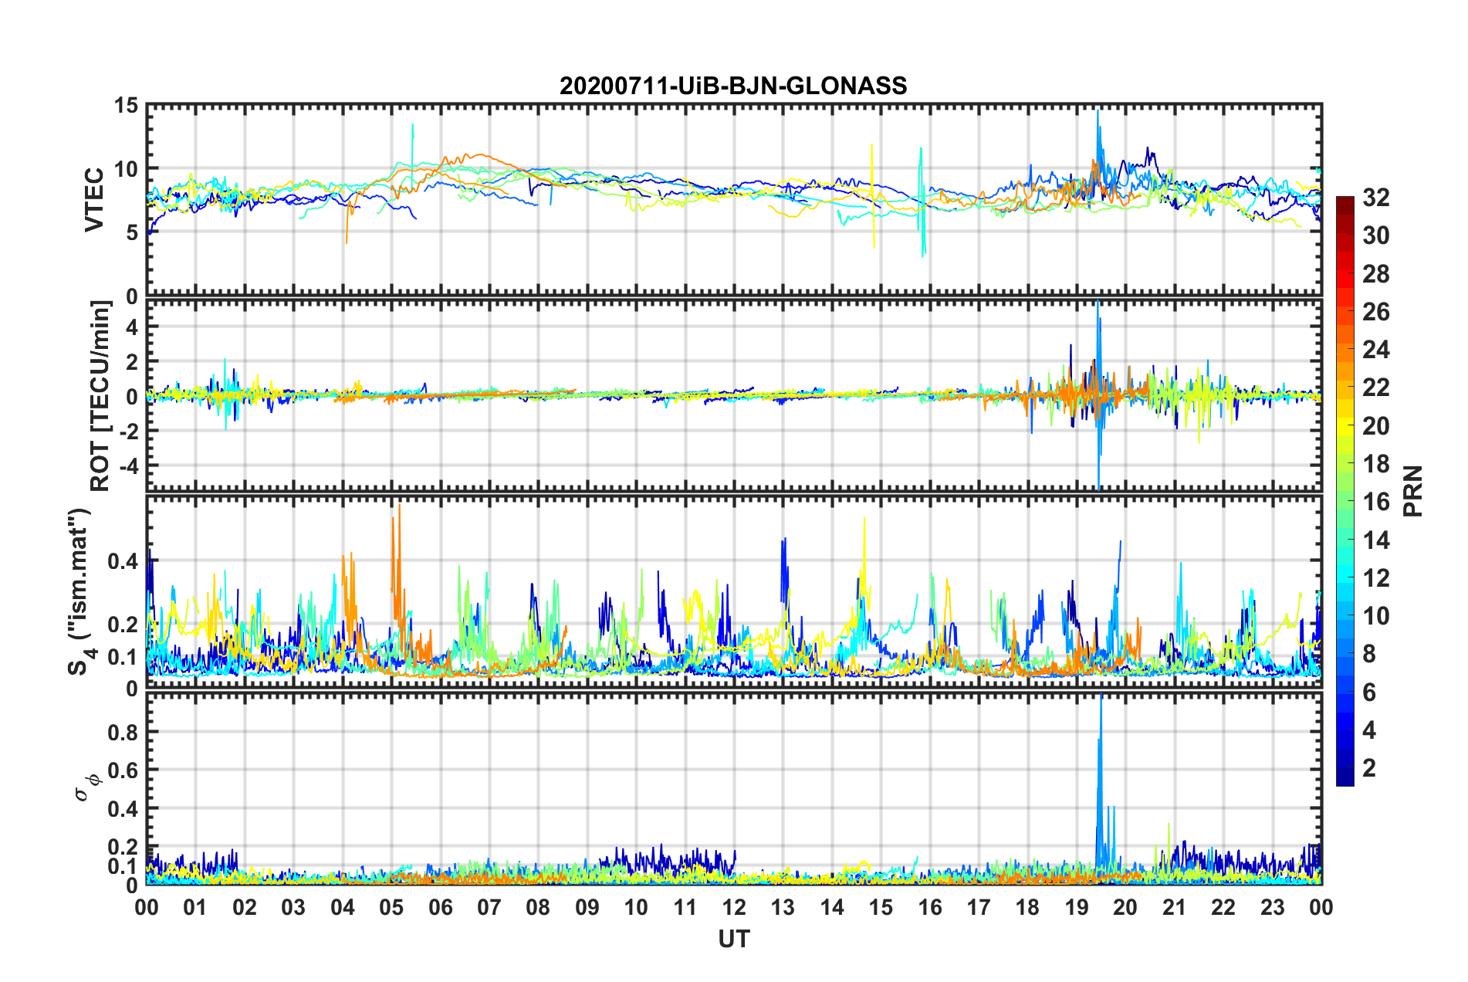Click colorbar tick value 16
The image size is (1468, 982).
coord(1376,502)
